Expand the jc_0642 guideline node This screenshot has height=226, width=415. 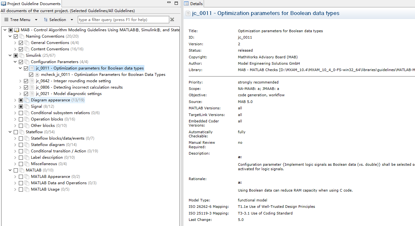[20, 81]
